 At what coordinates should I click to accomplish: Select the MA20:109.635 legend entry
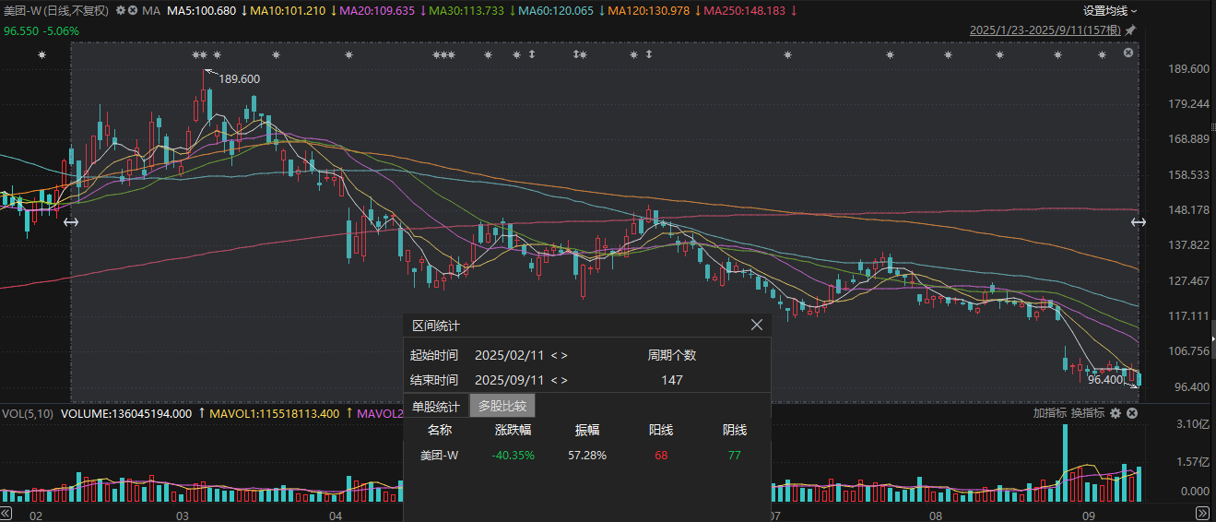(375, 11)
